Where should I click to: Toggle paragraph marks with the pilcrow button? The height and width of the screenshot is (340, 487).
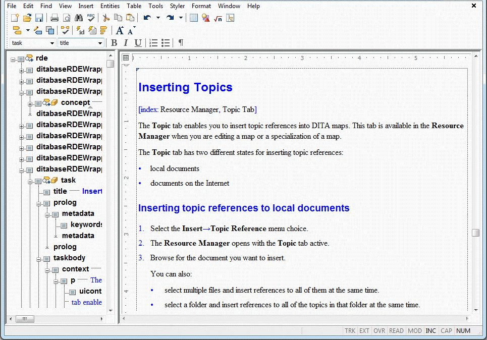pyautogui.click(x=181, y=43)
